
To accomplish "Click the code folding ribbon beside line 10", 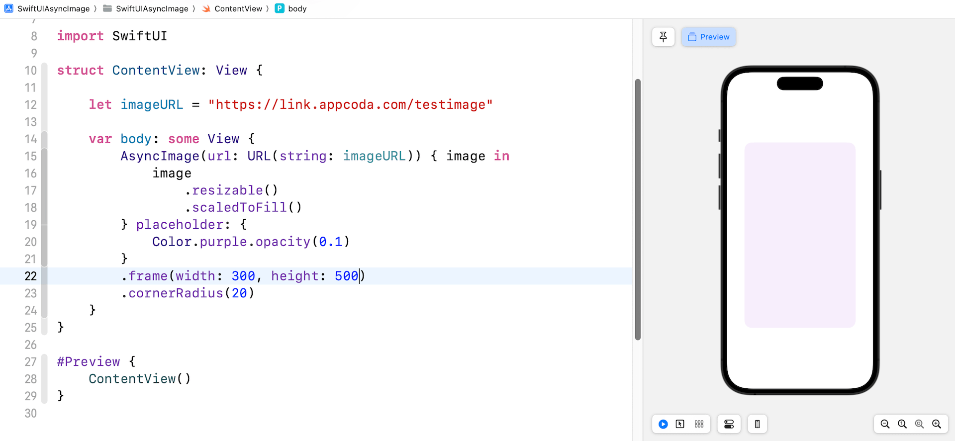I will point(44,71).
